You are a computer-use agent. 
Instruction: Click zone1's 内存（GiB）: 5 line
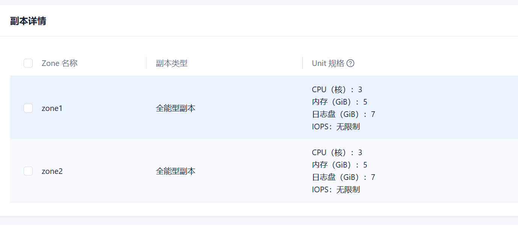coord(339,102)
